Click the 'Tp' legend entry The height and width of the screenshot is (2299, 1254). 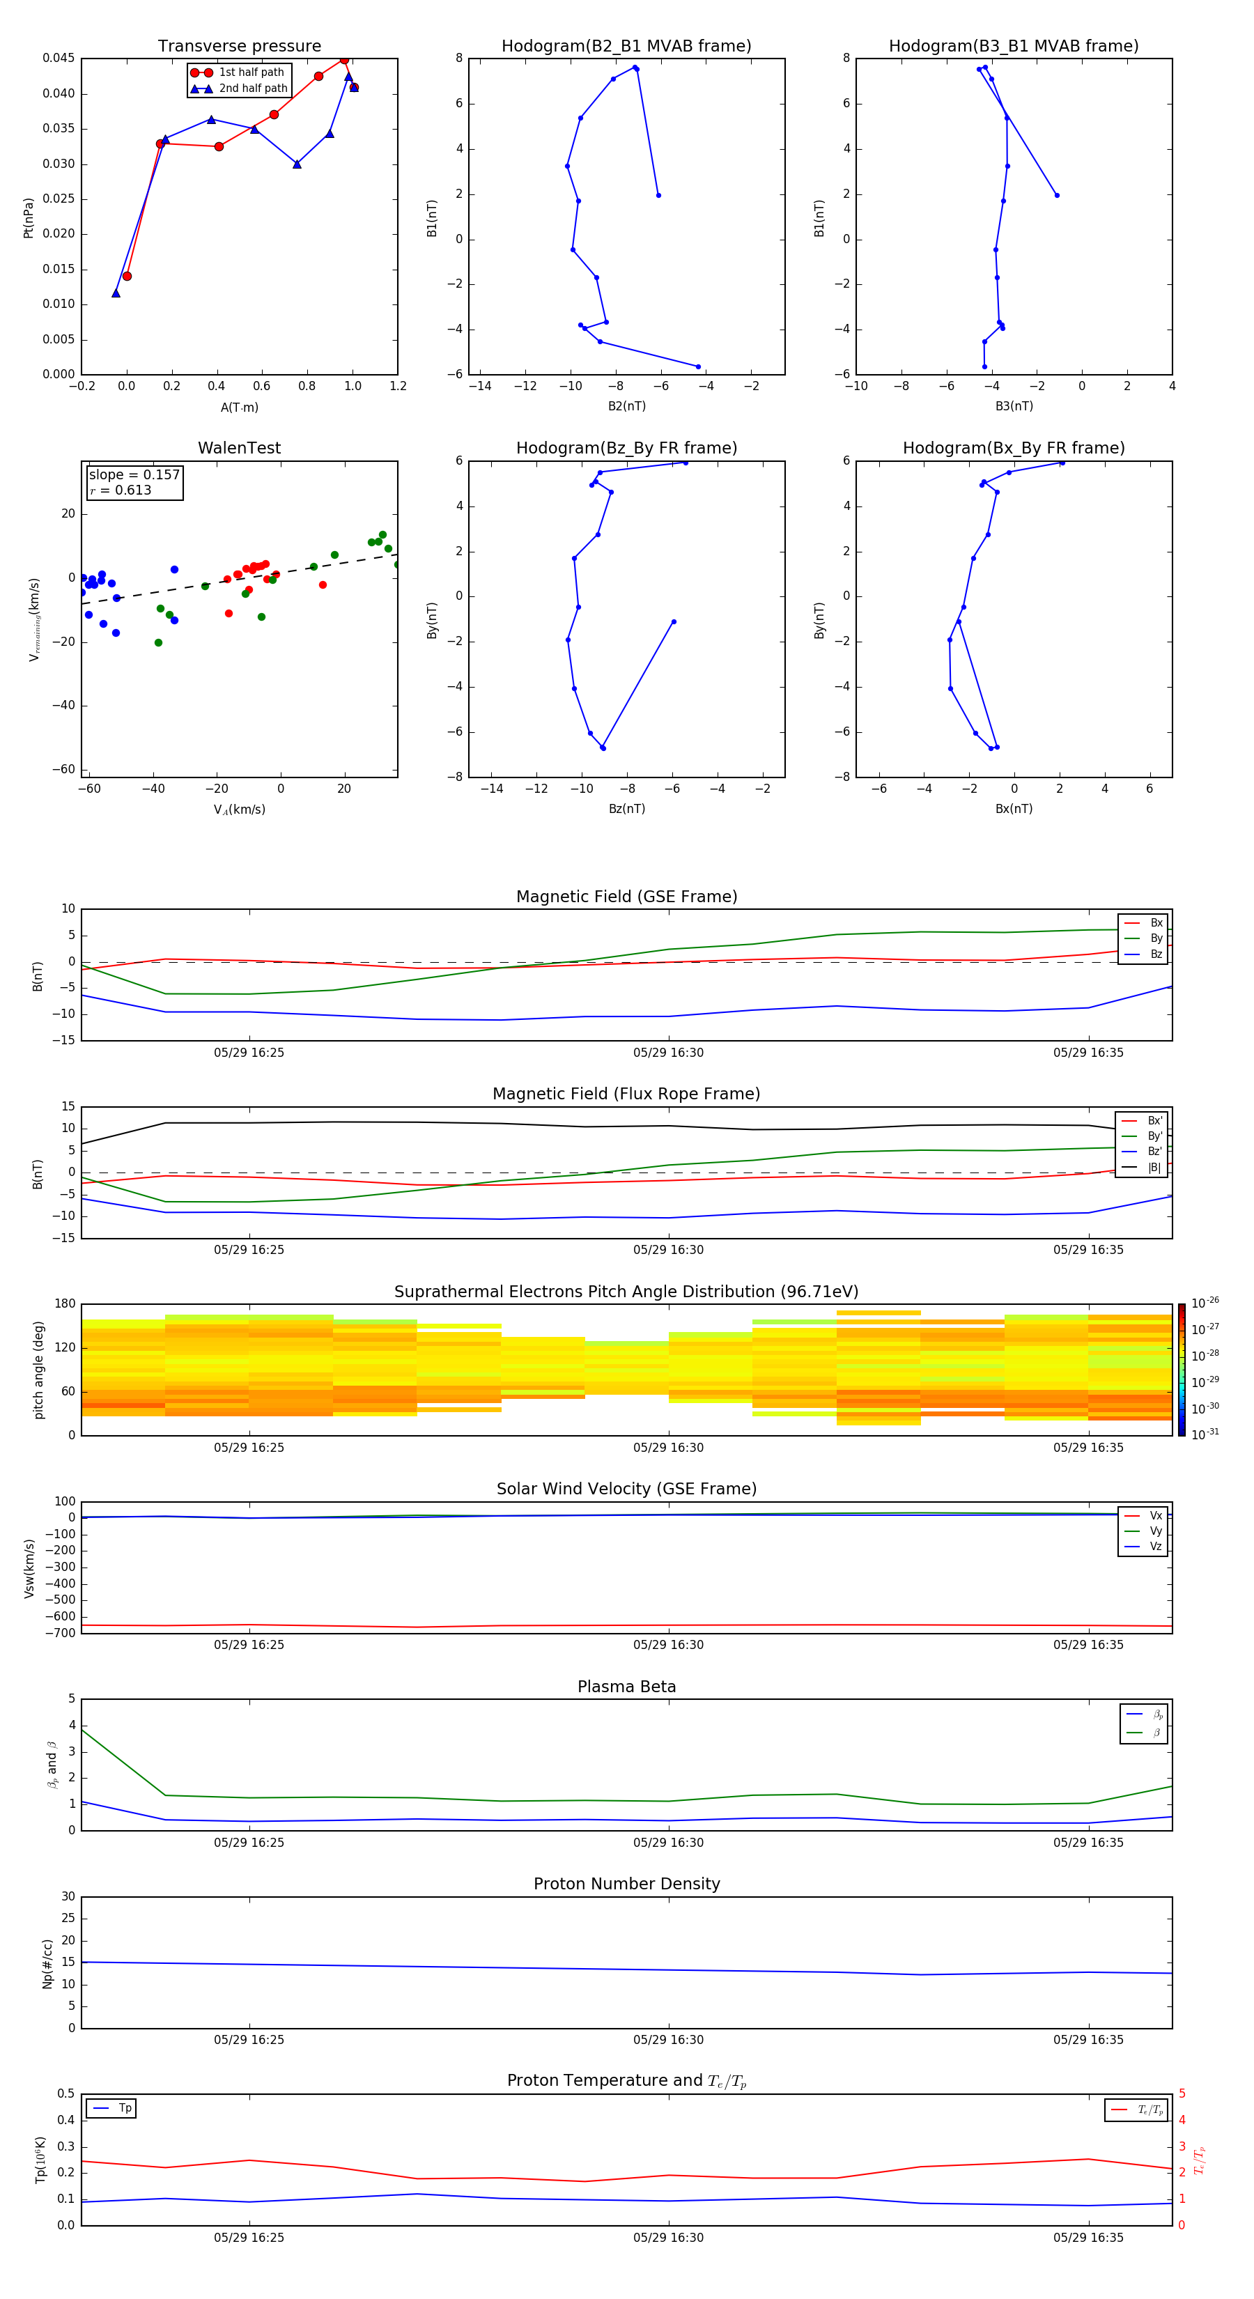(x=111, y=2109)
